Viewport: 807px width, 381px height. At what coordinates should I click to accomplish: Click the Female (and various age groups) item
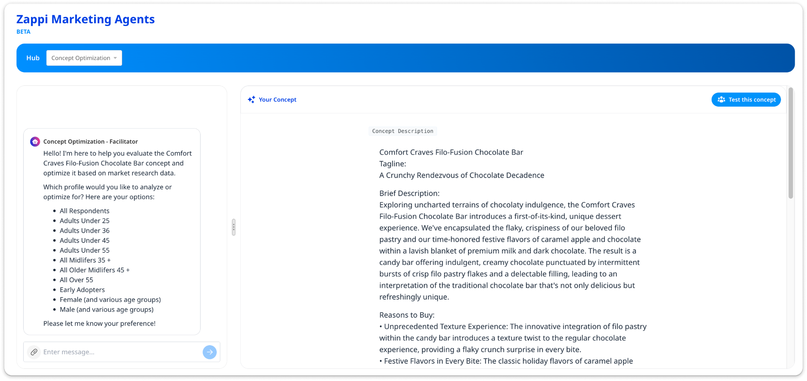(x=110, y=300)
